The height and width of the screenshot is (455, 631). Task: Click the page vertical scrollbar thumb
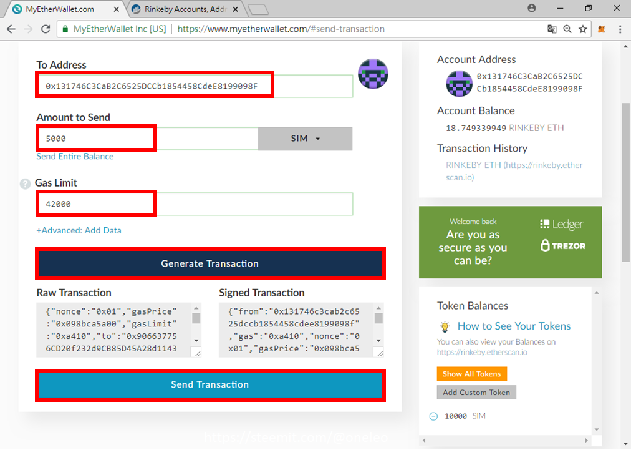pos(626,182)
